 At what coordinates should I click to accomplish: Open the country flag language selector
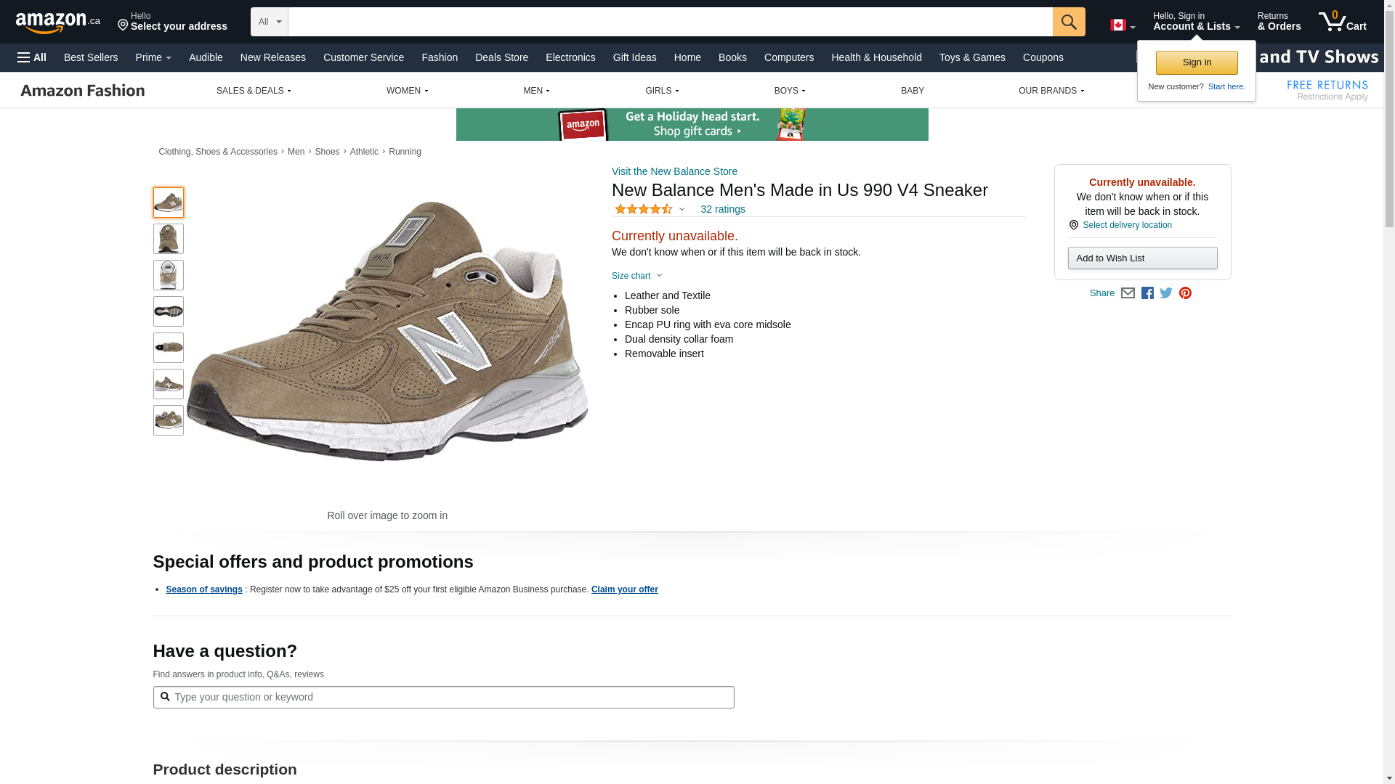[1122, 25]
